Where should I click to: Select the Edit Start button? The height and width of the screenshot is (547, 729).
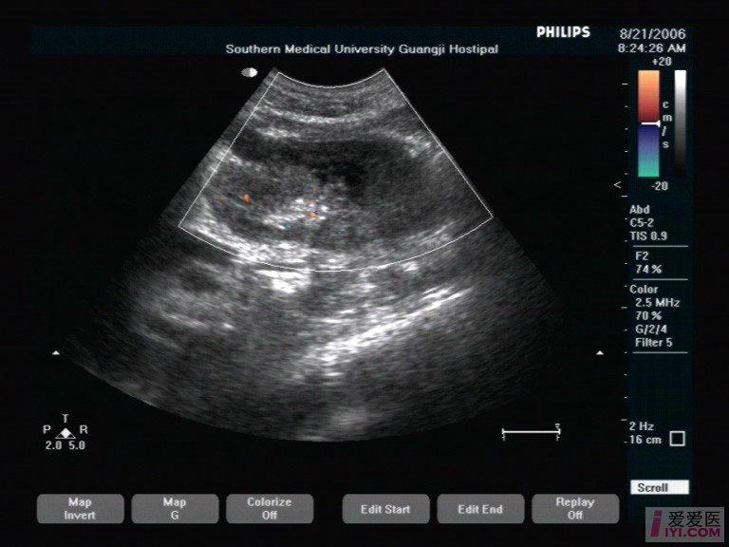pos(385,509)
